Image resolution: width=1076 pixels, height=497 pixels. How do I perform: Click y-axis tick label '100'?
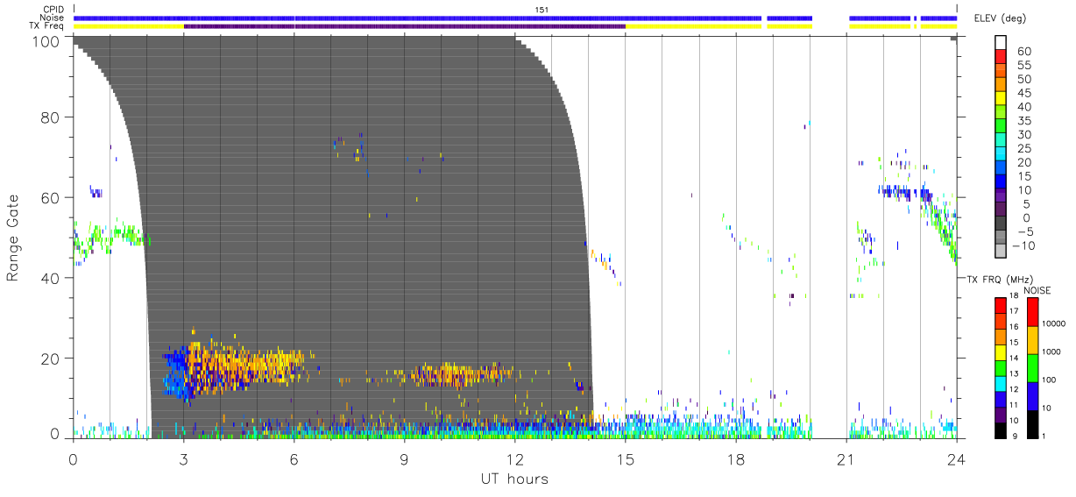click(x=47, y=41)
